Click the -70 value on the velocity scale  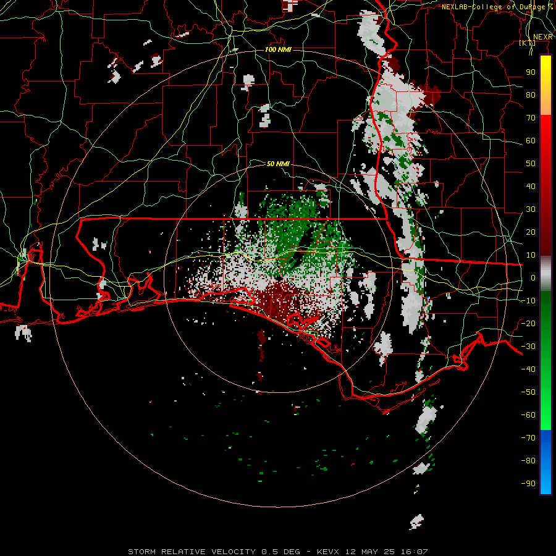click(528, 438)
